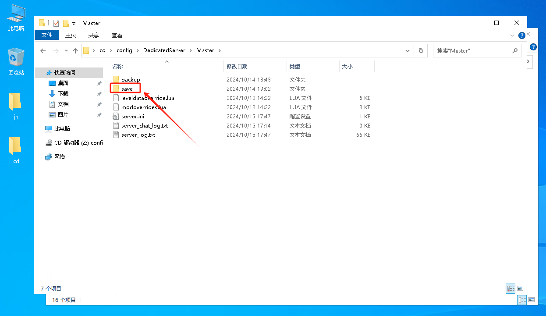Sort by the 名称 column header
546x316 pixels.
coord(117,67)
